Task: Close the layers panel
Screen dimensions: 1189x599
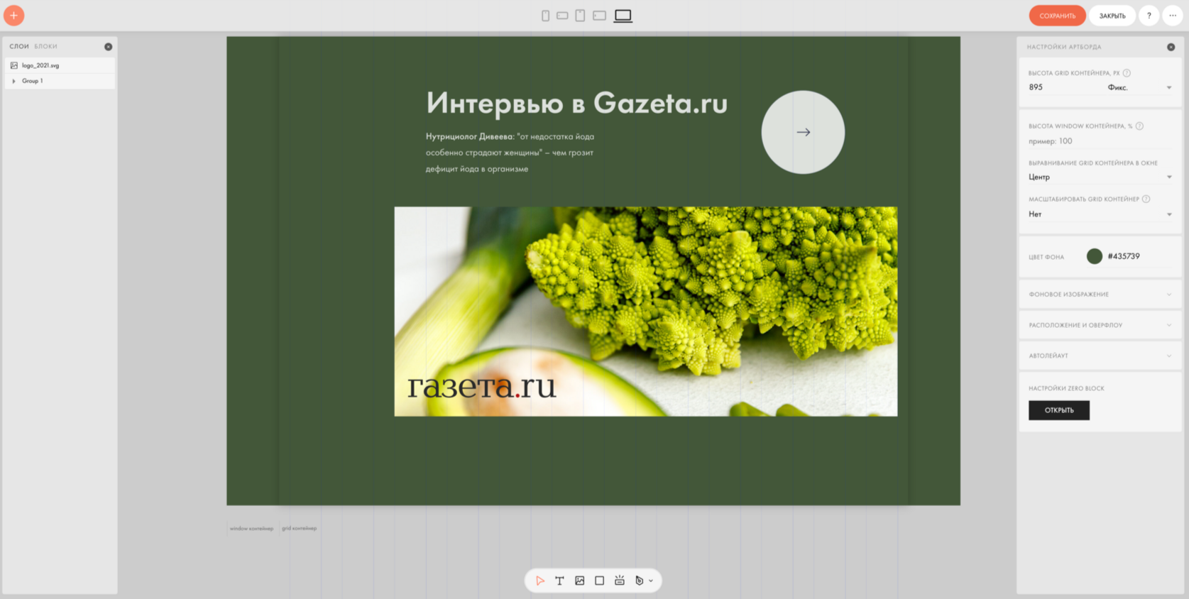Action: (x=108, y=47)
